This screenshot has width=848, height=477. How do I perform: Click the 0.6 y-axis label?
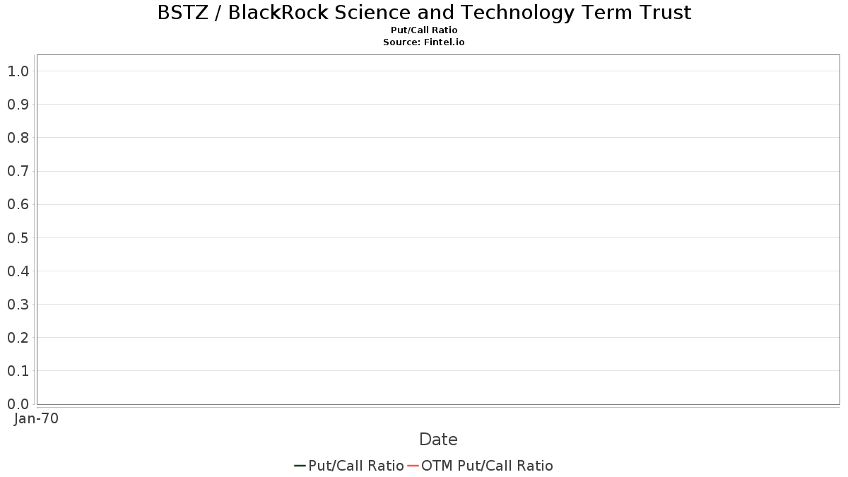pos(18,204)
